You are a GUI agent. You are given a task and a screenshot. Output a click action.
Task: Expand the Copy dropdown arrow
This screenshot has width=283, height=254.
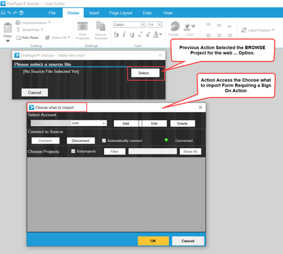8,41
